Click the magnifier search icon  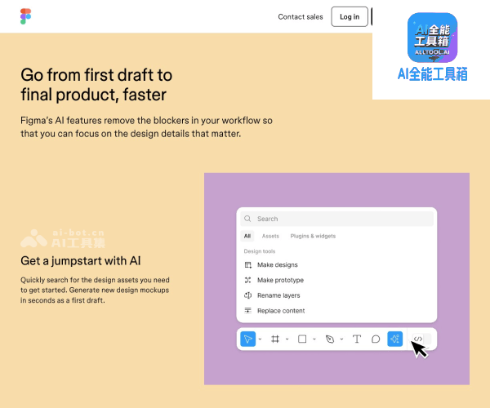pos(247,219)
